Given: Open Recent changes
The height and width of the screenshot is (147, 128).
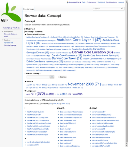Looking at the screenshot, I should click(x=11, y=34).
